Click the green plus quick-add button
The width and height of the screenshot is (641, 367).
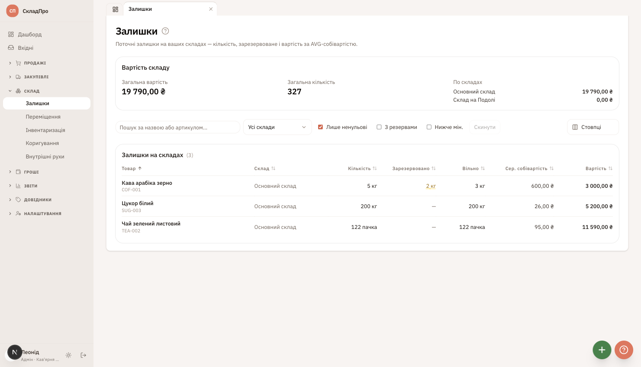(602, 350)
